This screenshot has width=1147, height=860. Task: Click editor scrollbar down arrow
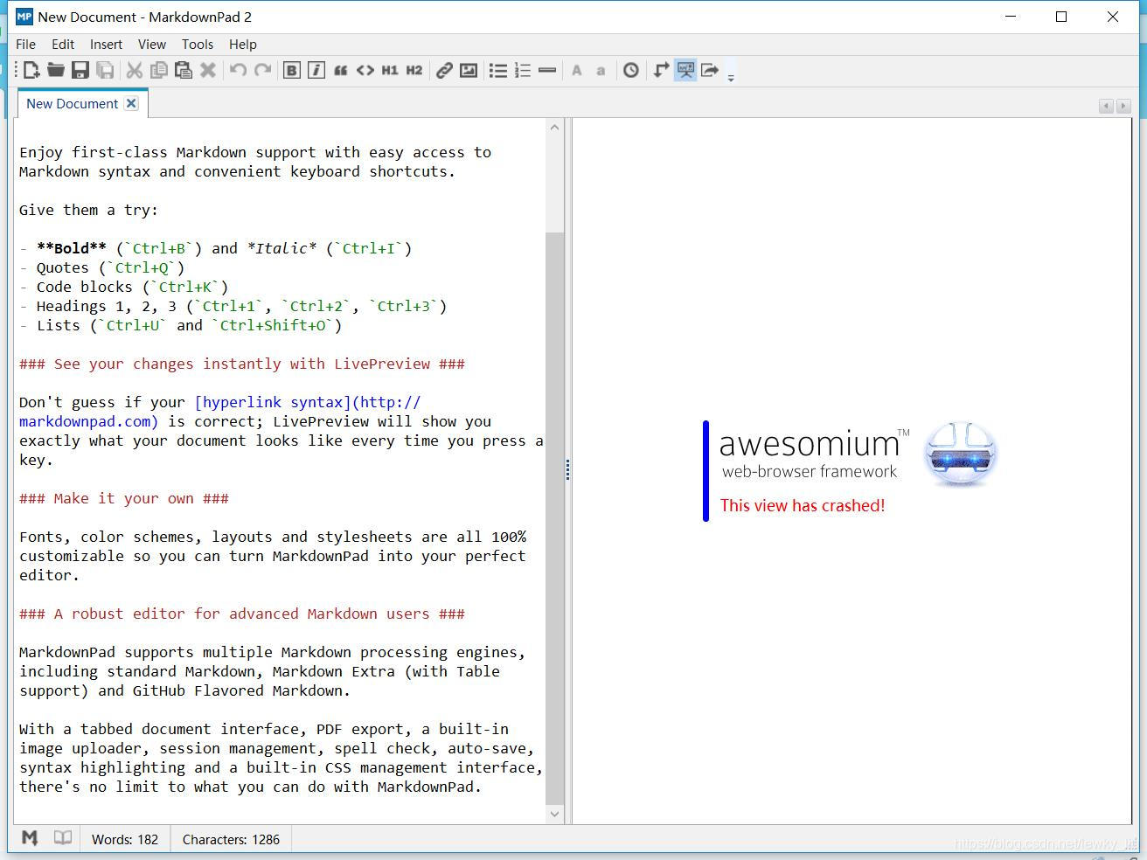tap(554, 814)
